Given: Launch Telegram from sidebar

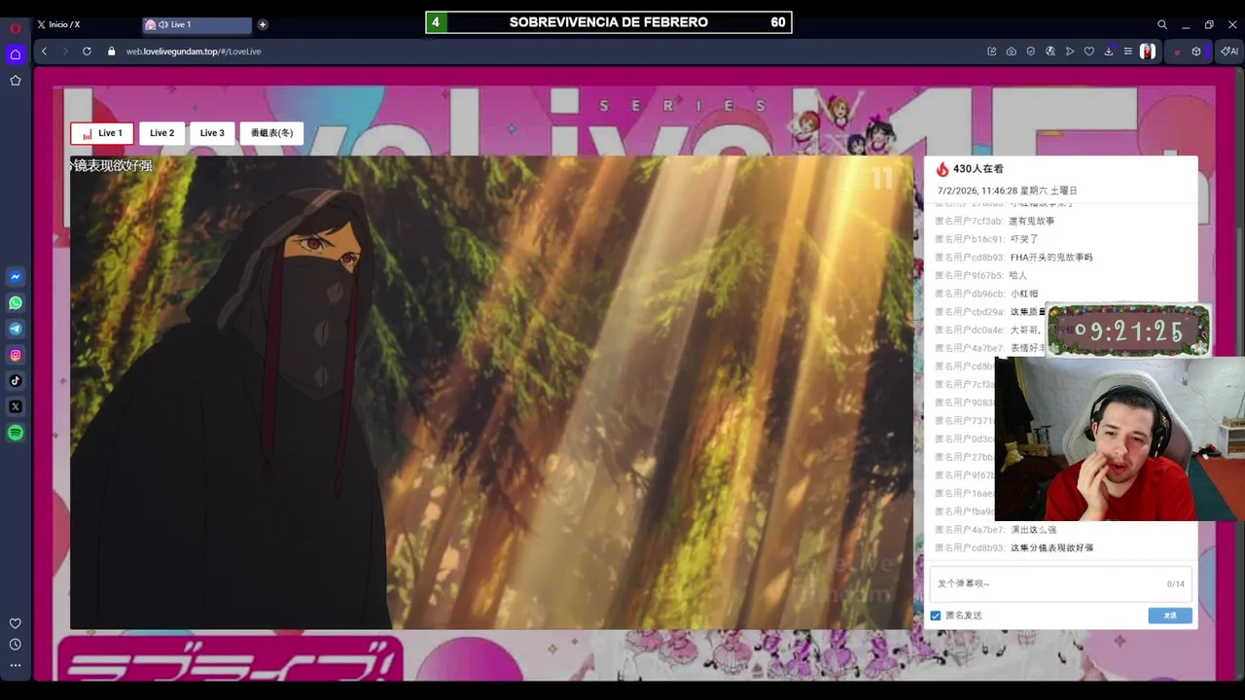Looking at the screenshot, I should click(x=16, y=329).
